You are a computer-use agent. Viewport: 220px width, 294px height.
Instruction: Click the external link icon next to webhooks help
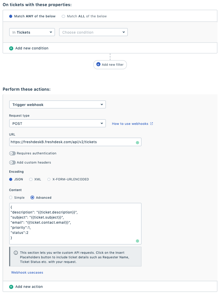click(x=152, y=124)
